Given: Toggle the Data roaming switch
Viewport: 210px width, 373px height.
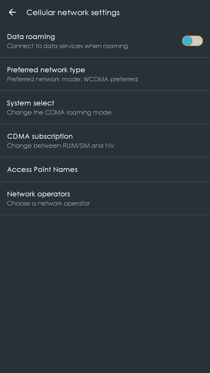Looking at the screenshot, I should (192, 41).
